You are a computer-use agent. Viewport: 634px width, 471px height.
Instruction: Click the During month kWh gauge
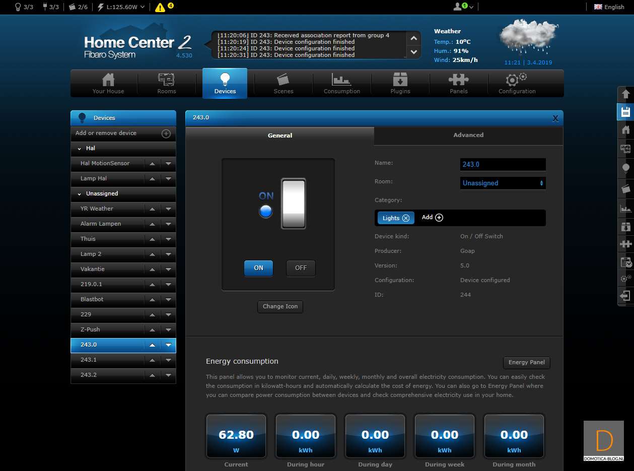514,436
